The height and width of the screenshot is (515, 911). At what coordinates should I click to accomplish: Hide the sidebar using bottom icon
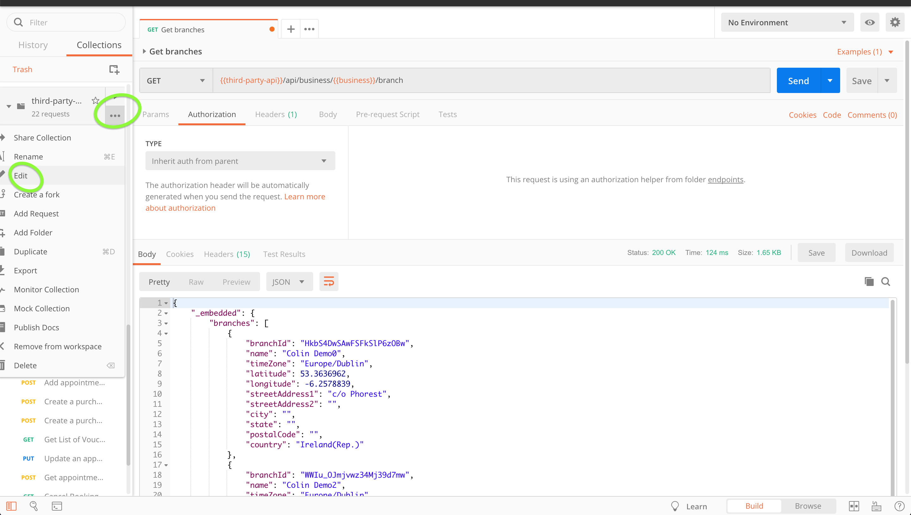click(x=11, y=506)
